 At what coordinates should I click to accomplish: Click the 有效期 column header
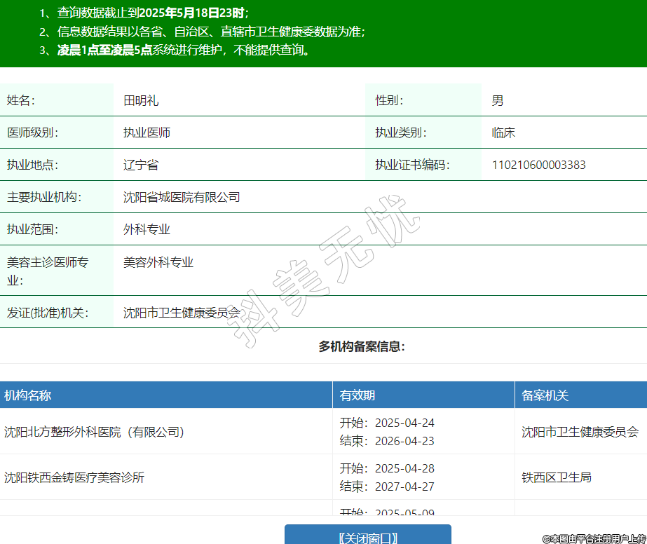pyautogui.click(x=357, y=395)
